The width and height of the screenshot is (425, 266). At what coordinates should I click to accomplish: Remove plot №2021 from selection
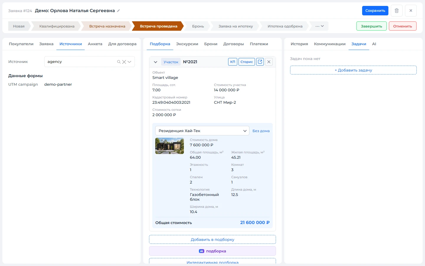[x=269, y=62]
